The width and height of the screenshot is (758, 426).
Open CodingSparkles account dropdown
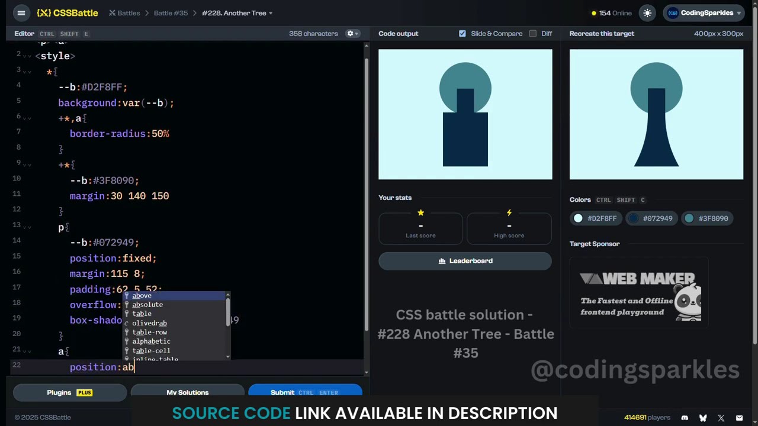click(x=703, y=13)
